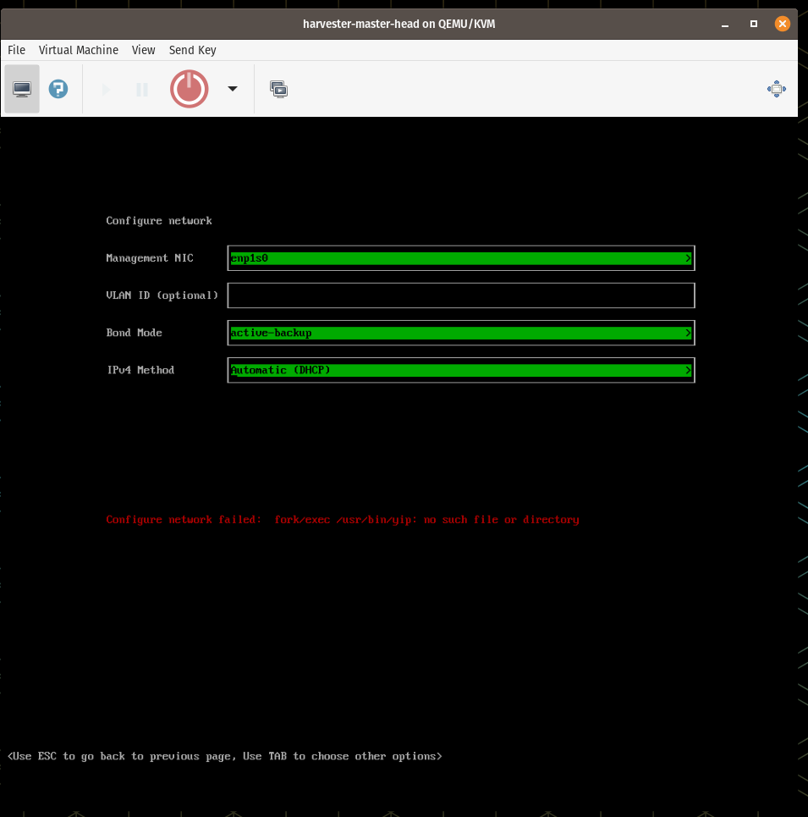The image size is (808, 817).
Task: Shut down the VM with power button
Action: coord(190,89)
